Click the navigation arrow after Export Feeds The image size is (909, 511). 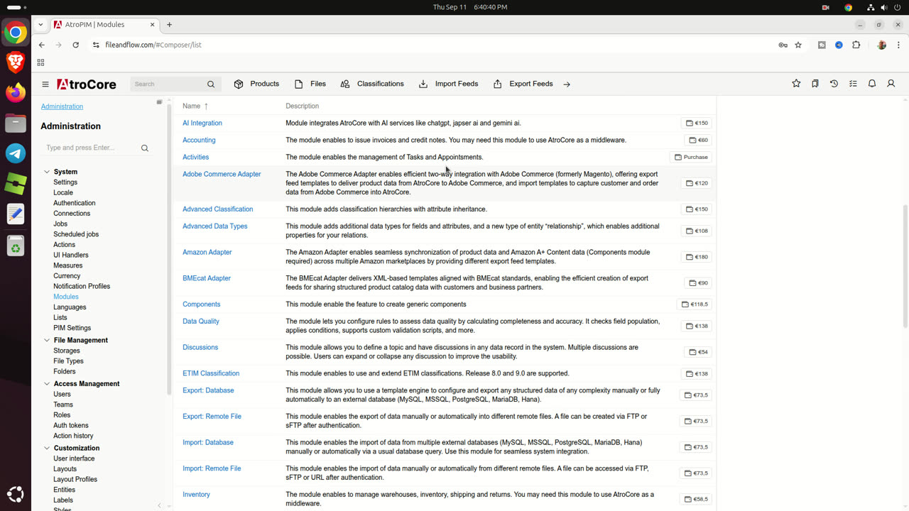coord(567,84)
